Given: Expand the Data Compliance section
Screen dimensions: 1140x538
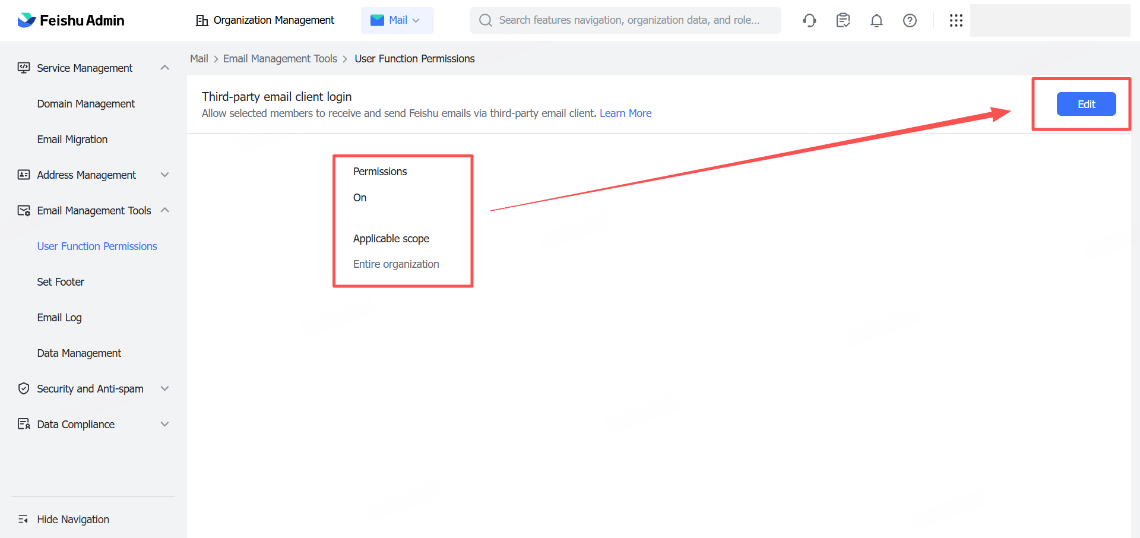Looking at the screenshot, I should [x=165, y=424].
